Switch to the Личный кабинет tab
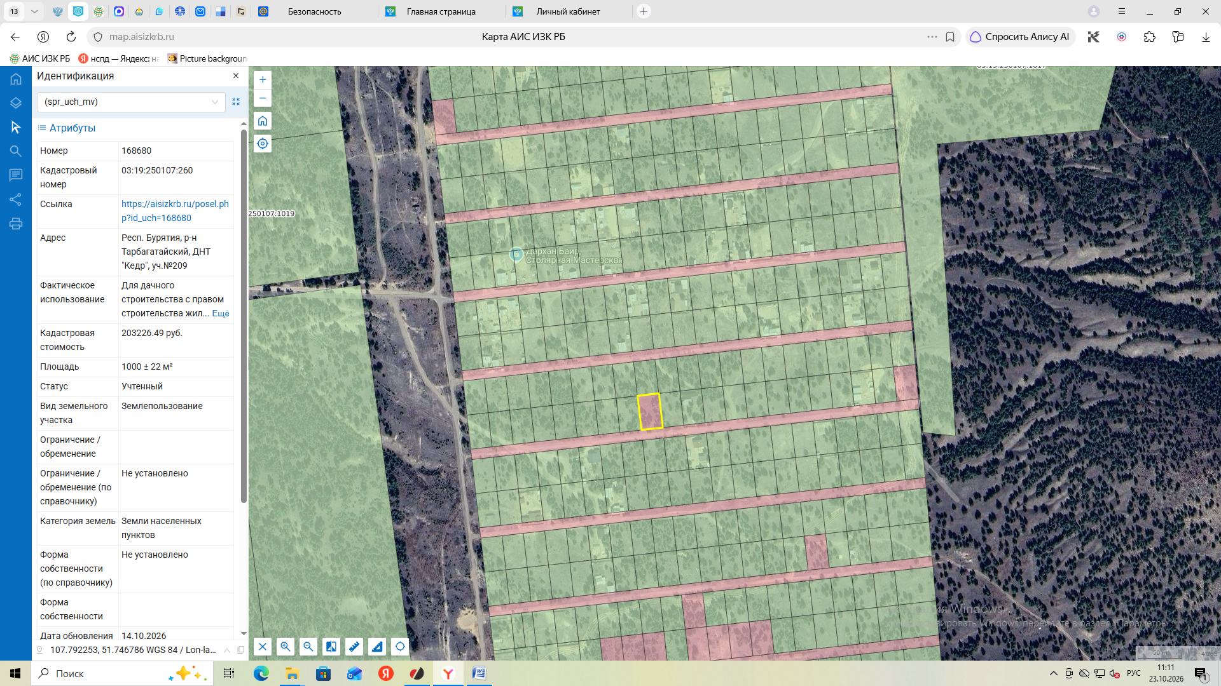 [x=568, y=11]
